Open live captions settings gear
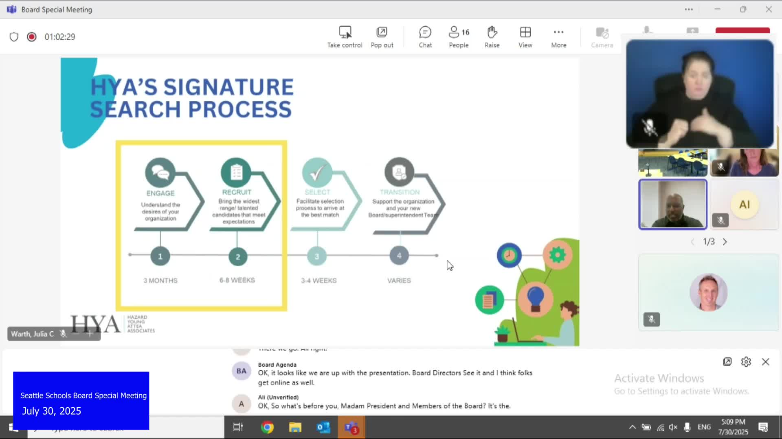 point(746,361)
